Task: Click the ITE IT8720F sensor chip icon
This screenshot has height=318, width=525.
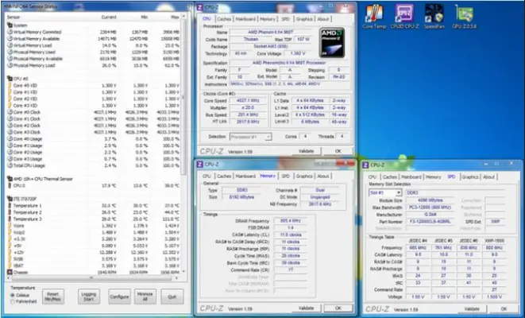Action: pos(10,199)
